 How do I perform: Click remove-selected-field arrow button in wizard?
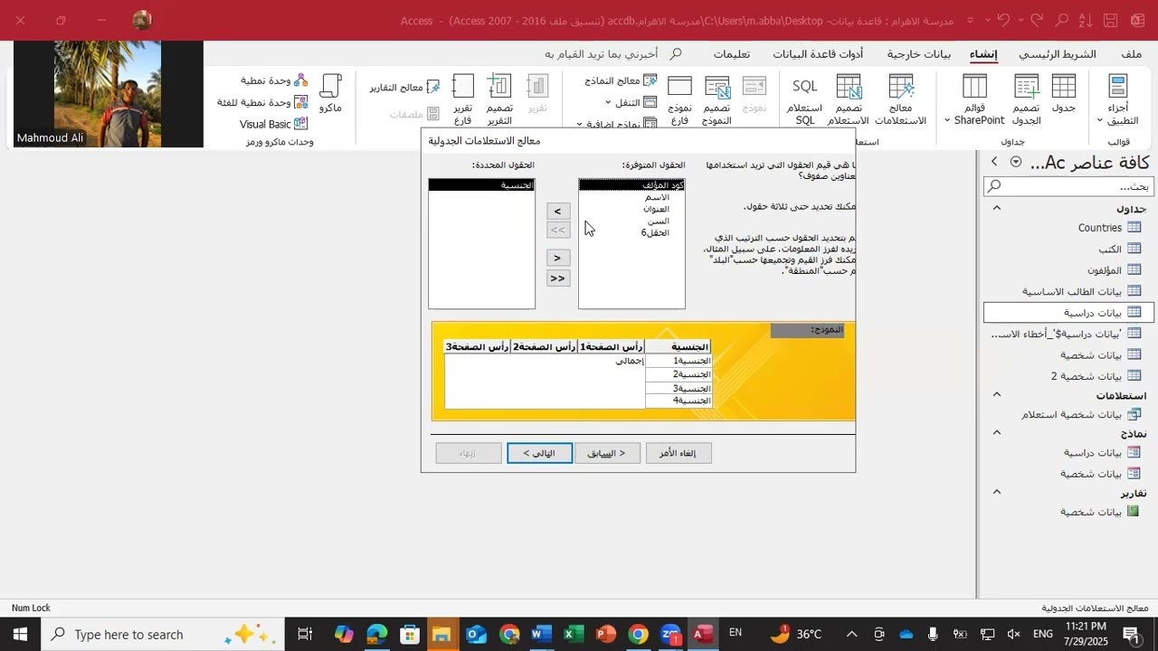tap(558, 258)
